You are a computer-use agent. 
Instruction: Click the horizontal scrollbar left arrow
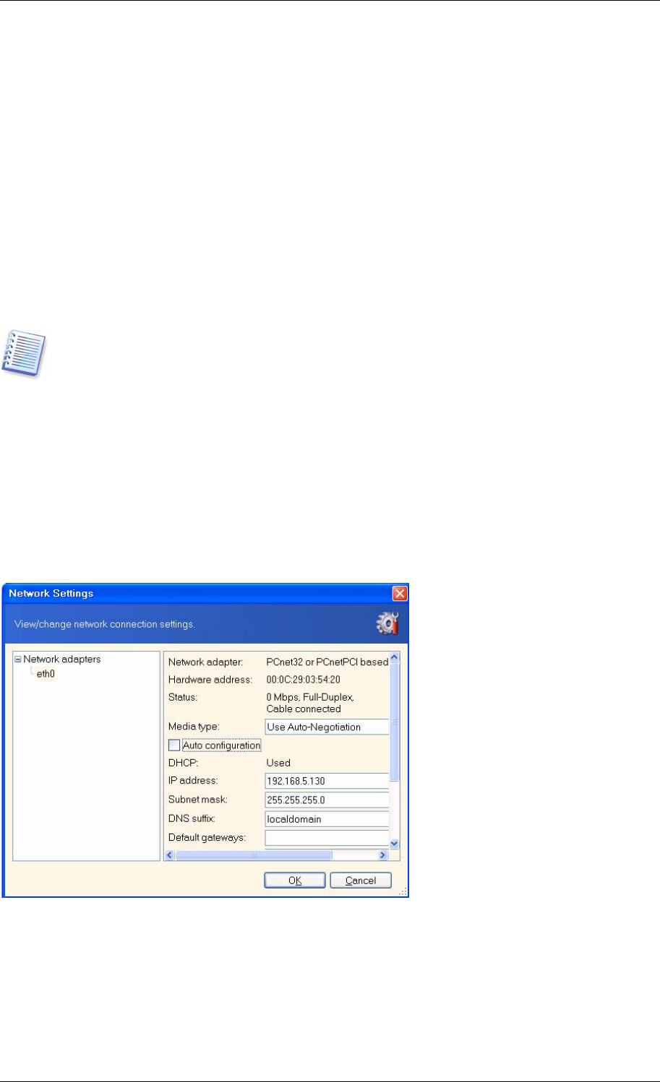pyautogui.click(x=170, y=855)
